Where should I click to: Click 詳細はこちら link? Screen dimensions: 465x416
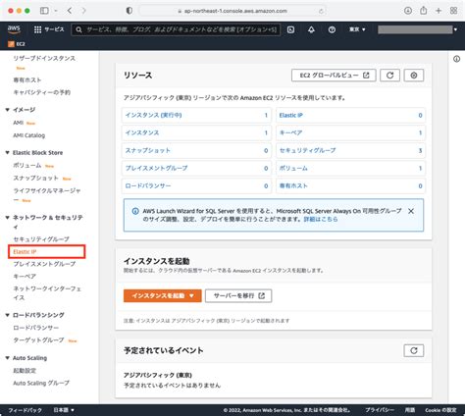321,219
